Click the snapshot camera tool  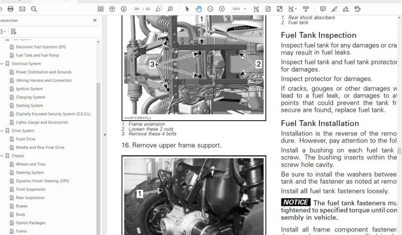click(101, 9)
